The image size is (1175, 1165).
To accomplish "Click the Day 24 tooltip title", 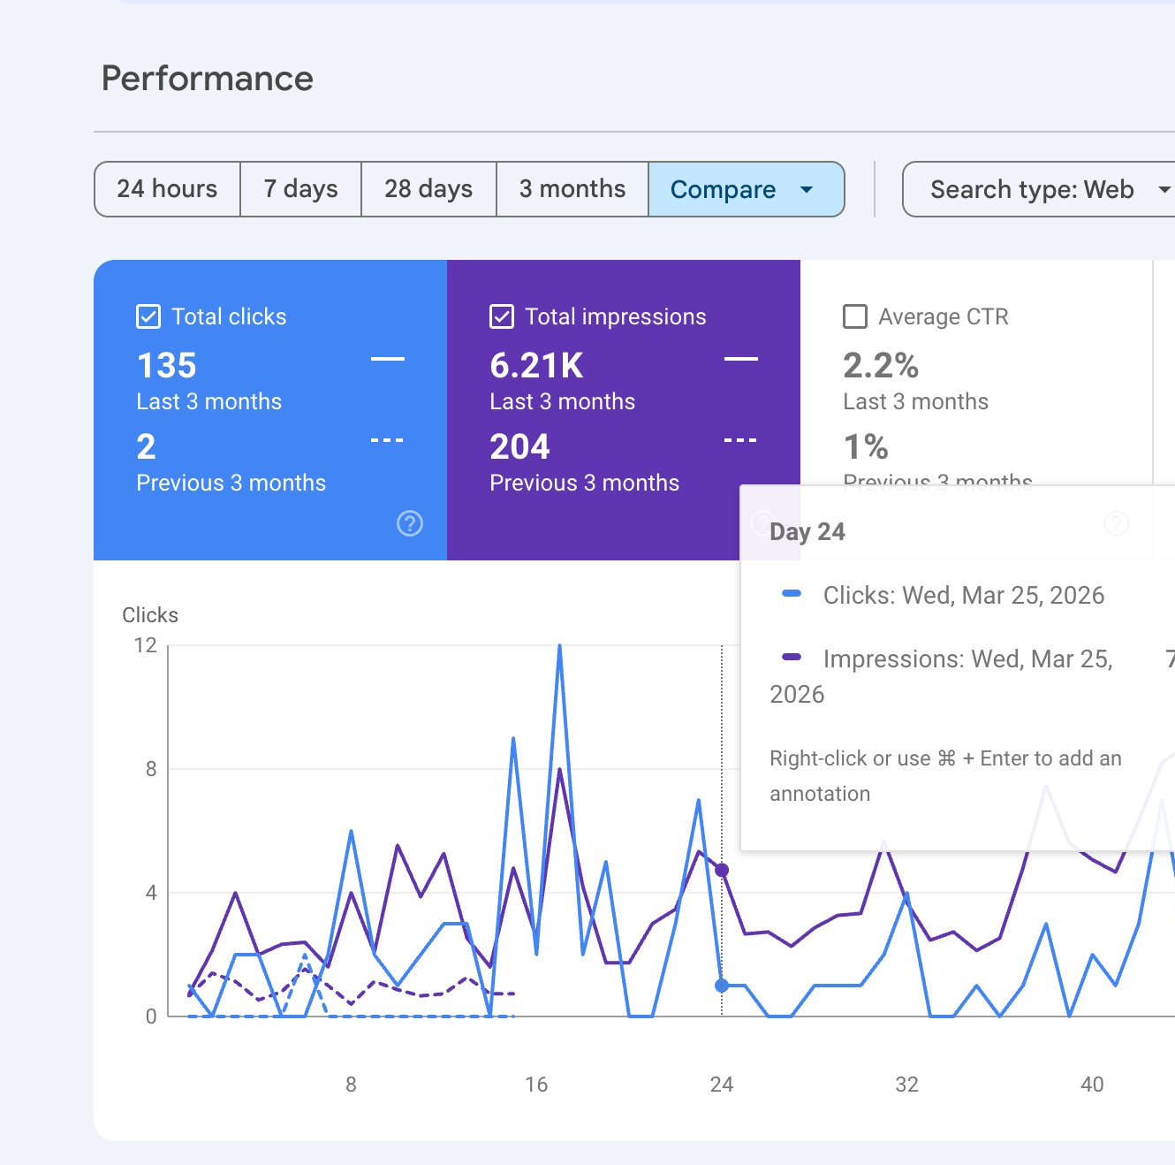I will [x=807, y=531].
